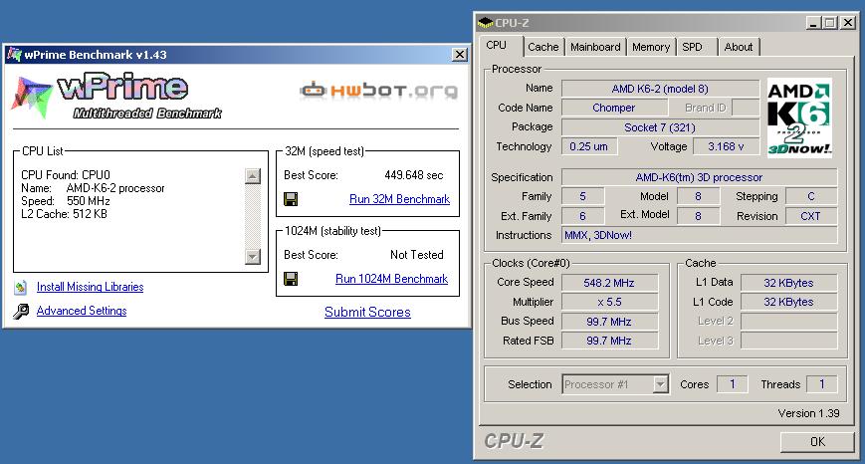865x464 pixels.
Task: Click the CPU List scroll down arrow
Action: coord(253,257)
